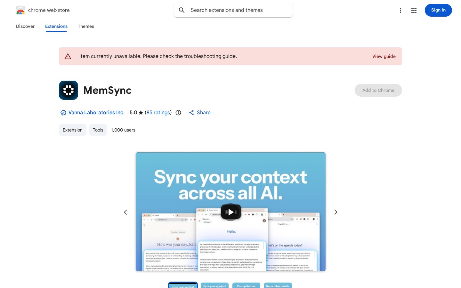Select the second Sync your context thumbnail
This screenshot has width=461, height=288.
[214, 285]
